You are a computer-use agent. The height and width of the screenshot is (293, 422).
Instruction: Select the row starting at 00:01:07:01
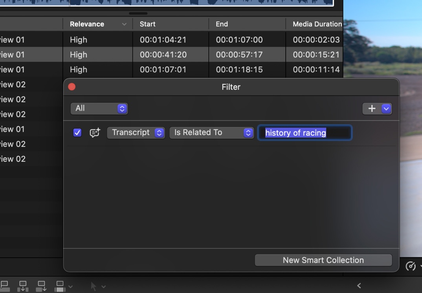click(163, 70)
